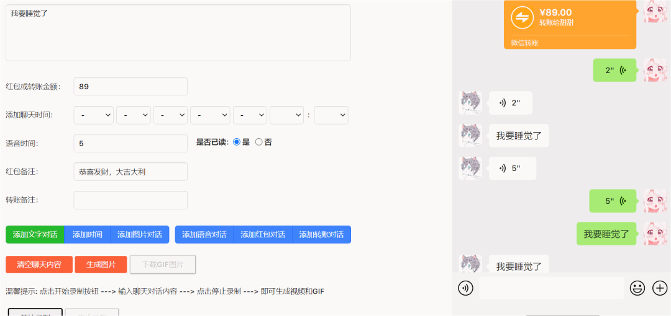
Task: Play the white 2" voice message
Action: 511,103
